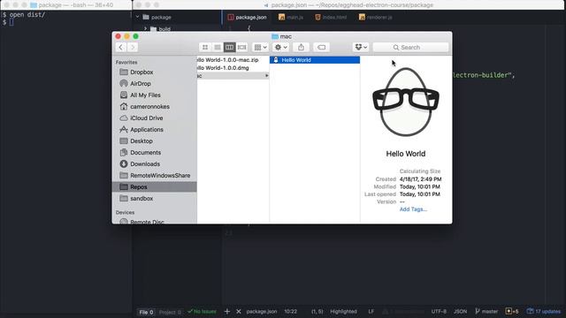Image resolution: width=566 pixels, height=318 pixels.
Task: Click master git branch indicator
Action: [x=486, y=312]
